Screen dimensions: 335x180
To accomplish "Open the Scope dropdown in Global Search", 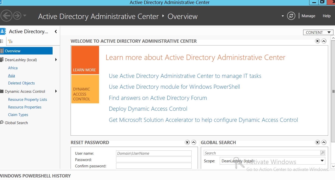I will [x=322, y=161].
